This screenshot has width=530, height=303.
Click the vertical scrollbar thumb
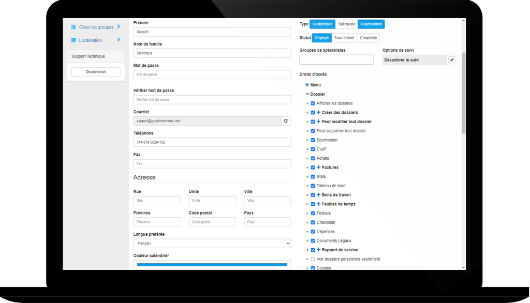(x=463, y=93)
